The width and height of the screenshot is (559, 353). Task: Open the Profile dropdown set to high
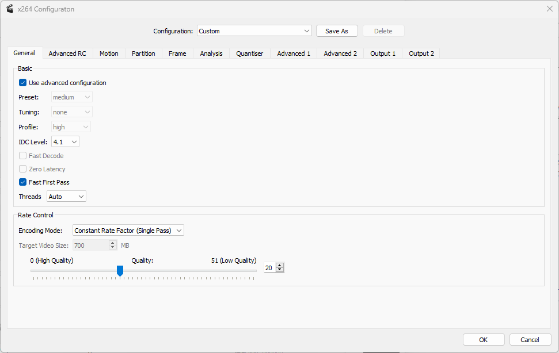[x=71, y=127]
